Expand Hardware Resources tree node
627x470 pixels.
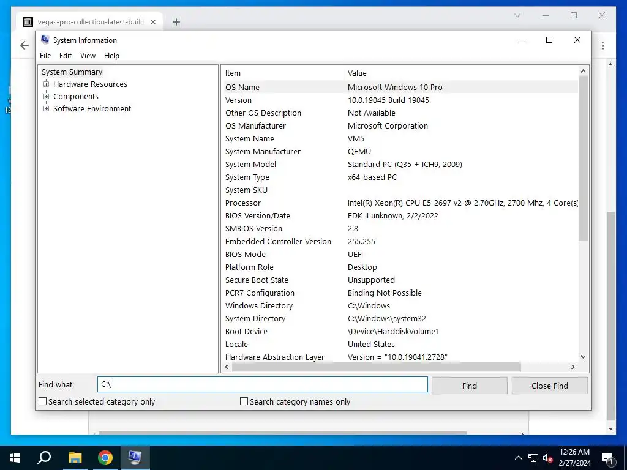pyautogui.click(x=47, y=84)
